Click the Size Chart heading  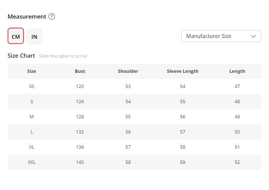click(x=21, y=56)
